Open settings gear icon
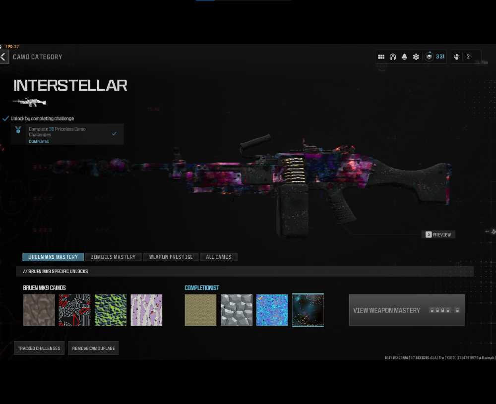Image resolution: width=496 pixels, height=404 pixels. [x=416, y=57]
